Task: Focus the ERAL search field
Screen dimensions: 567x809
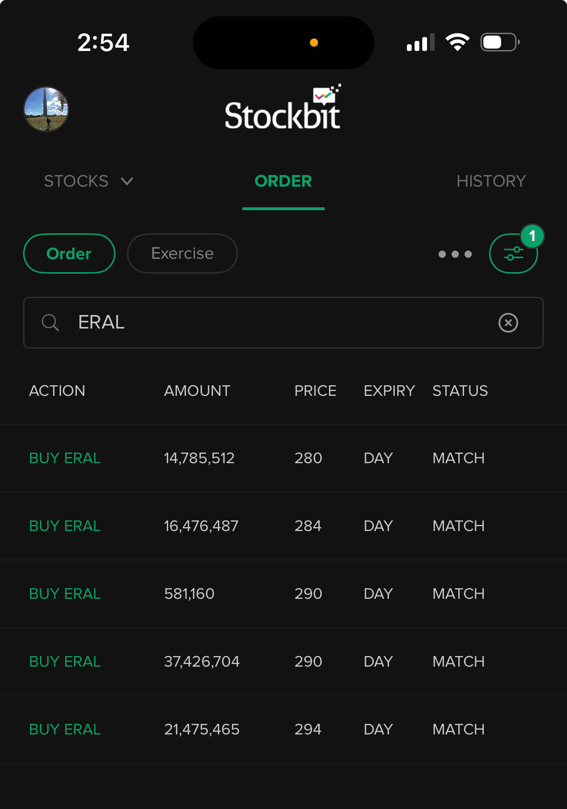Action: (279, 322)
